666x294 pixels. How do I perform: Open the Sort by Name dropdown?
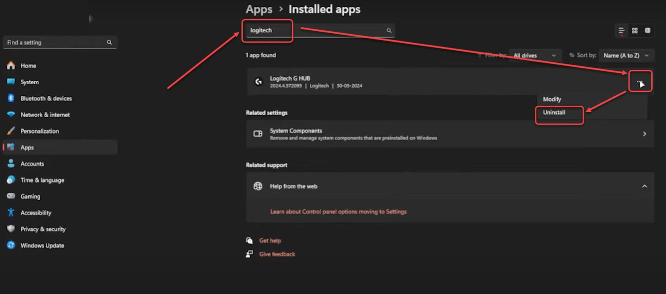pyautogui.click(x=625, y=56)
